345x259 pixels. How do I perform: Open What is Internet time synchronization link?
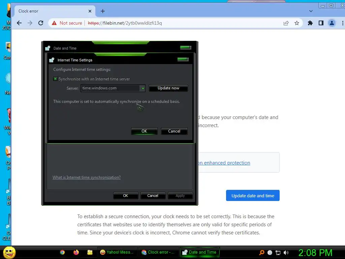(x=87, y=177)
